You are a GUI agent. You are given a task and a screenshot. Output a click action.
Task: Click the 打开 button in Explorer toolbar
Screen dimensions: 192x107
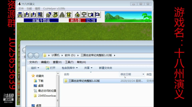click(x=51, y=68)
